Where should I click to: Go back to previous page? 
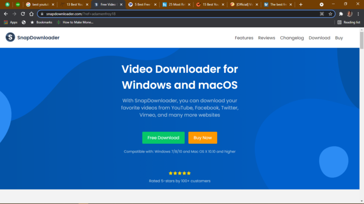[x=6, y=14]
